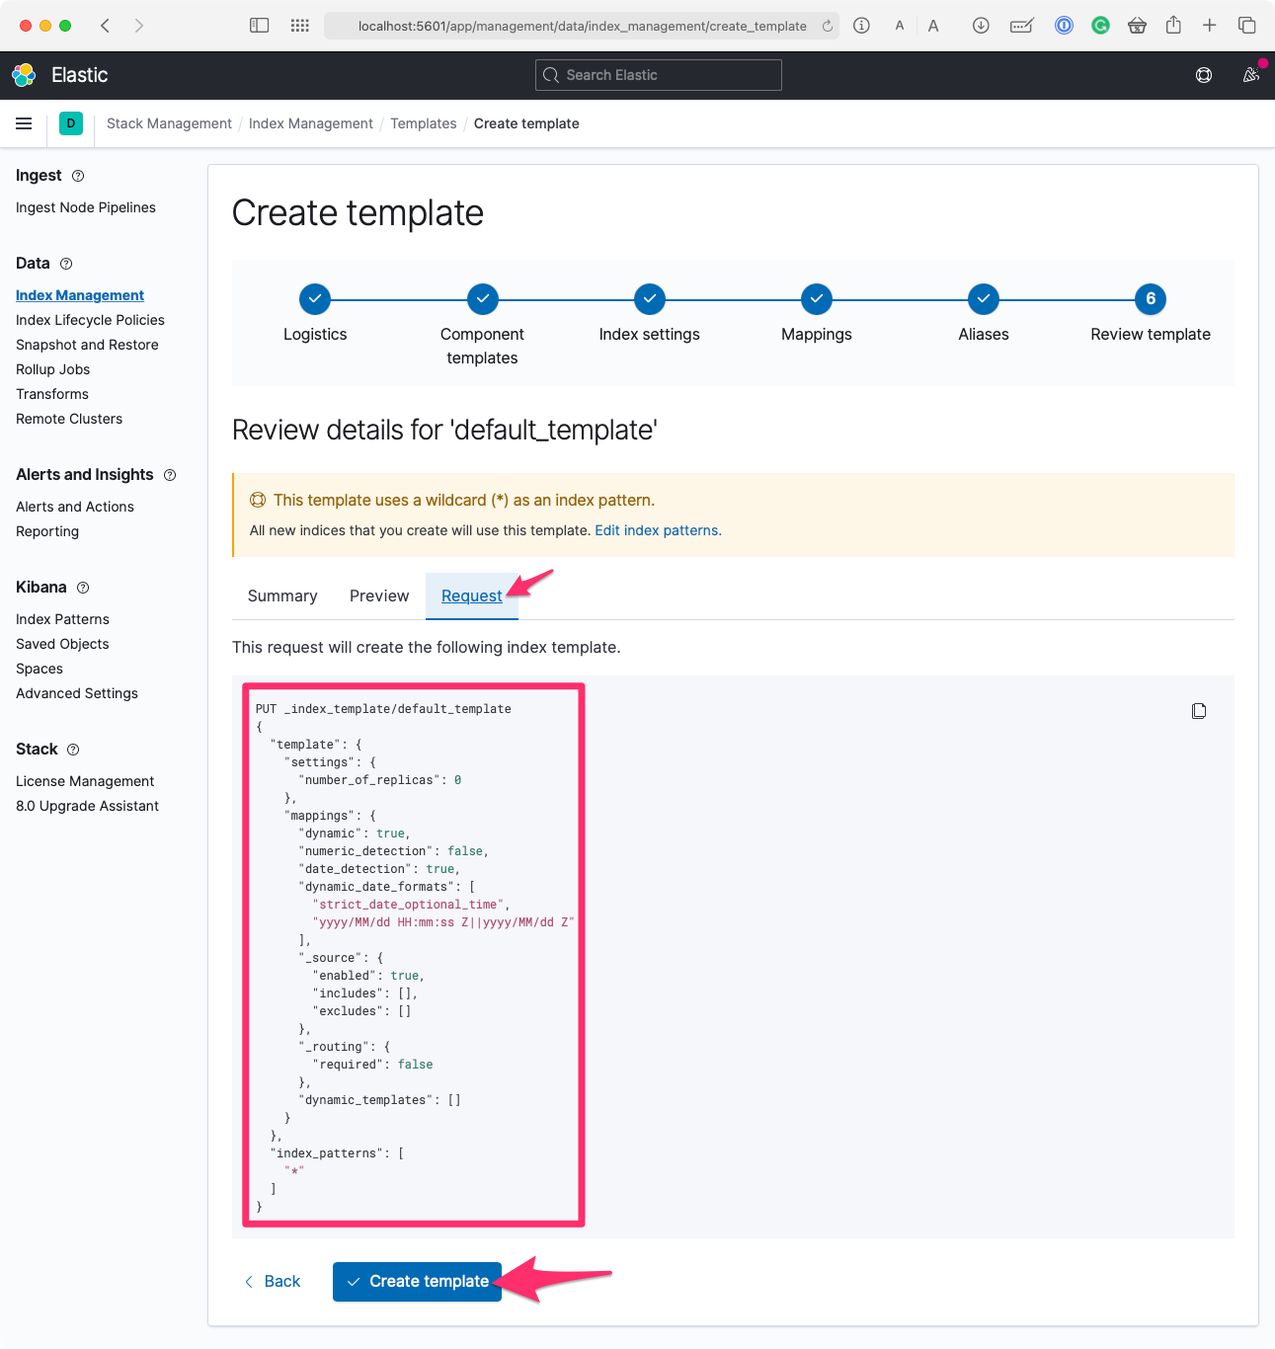Focus the Search Elastic input field
The width and height of the screenshot is (1275, 1349).
coord(659,75)
